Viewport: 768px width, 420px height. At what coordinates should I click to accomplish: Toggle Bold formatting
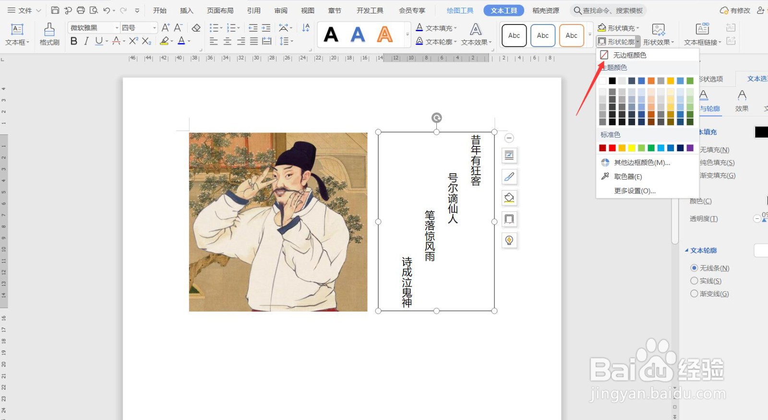73,41
